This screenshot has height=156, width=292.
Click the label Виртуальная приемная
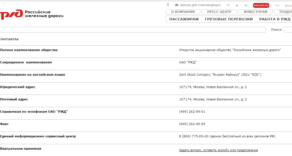21,149
